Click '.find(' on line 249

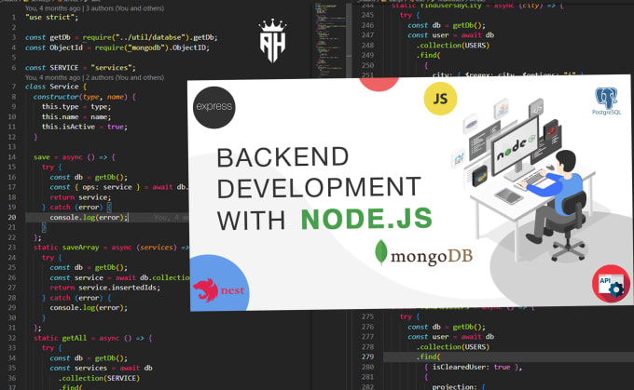pyautogui.click(x=428, y=55)
